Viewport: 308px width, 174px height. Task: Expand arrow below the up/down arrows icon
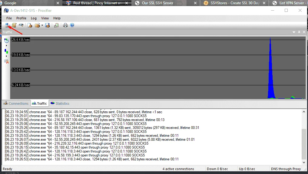pyautogui.click(x=6, y=56)
